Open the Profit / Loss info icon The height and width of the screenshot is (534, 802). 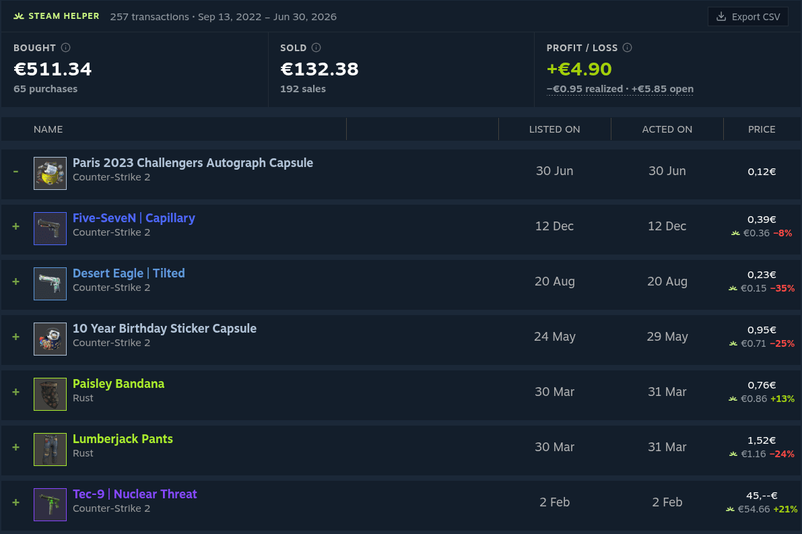(x=627, y=48)
